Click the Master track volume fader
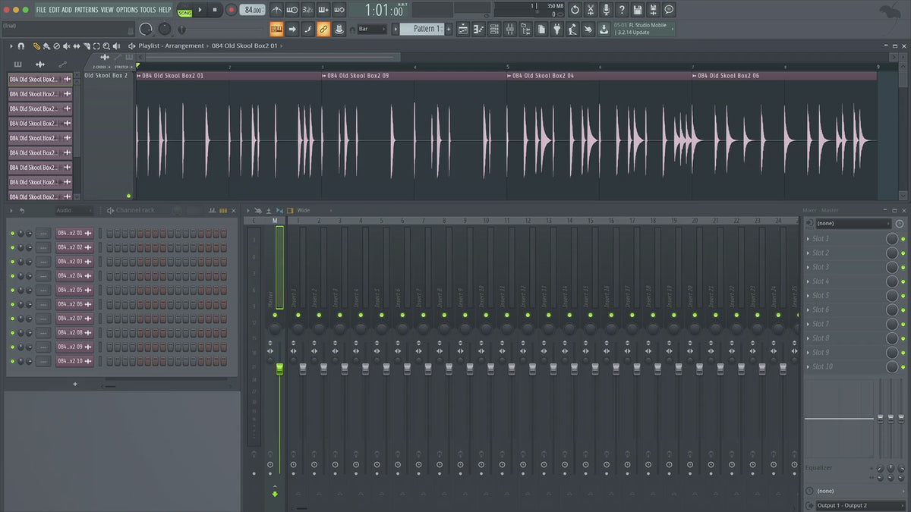Screen dimensions: 911x512 tap(279, 368)
